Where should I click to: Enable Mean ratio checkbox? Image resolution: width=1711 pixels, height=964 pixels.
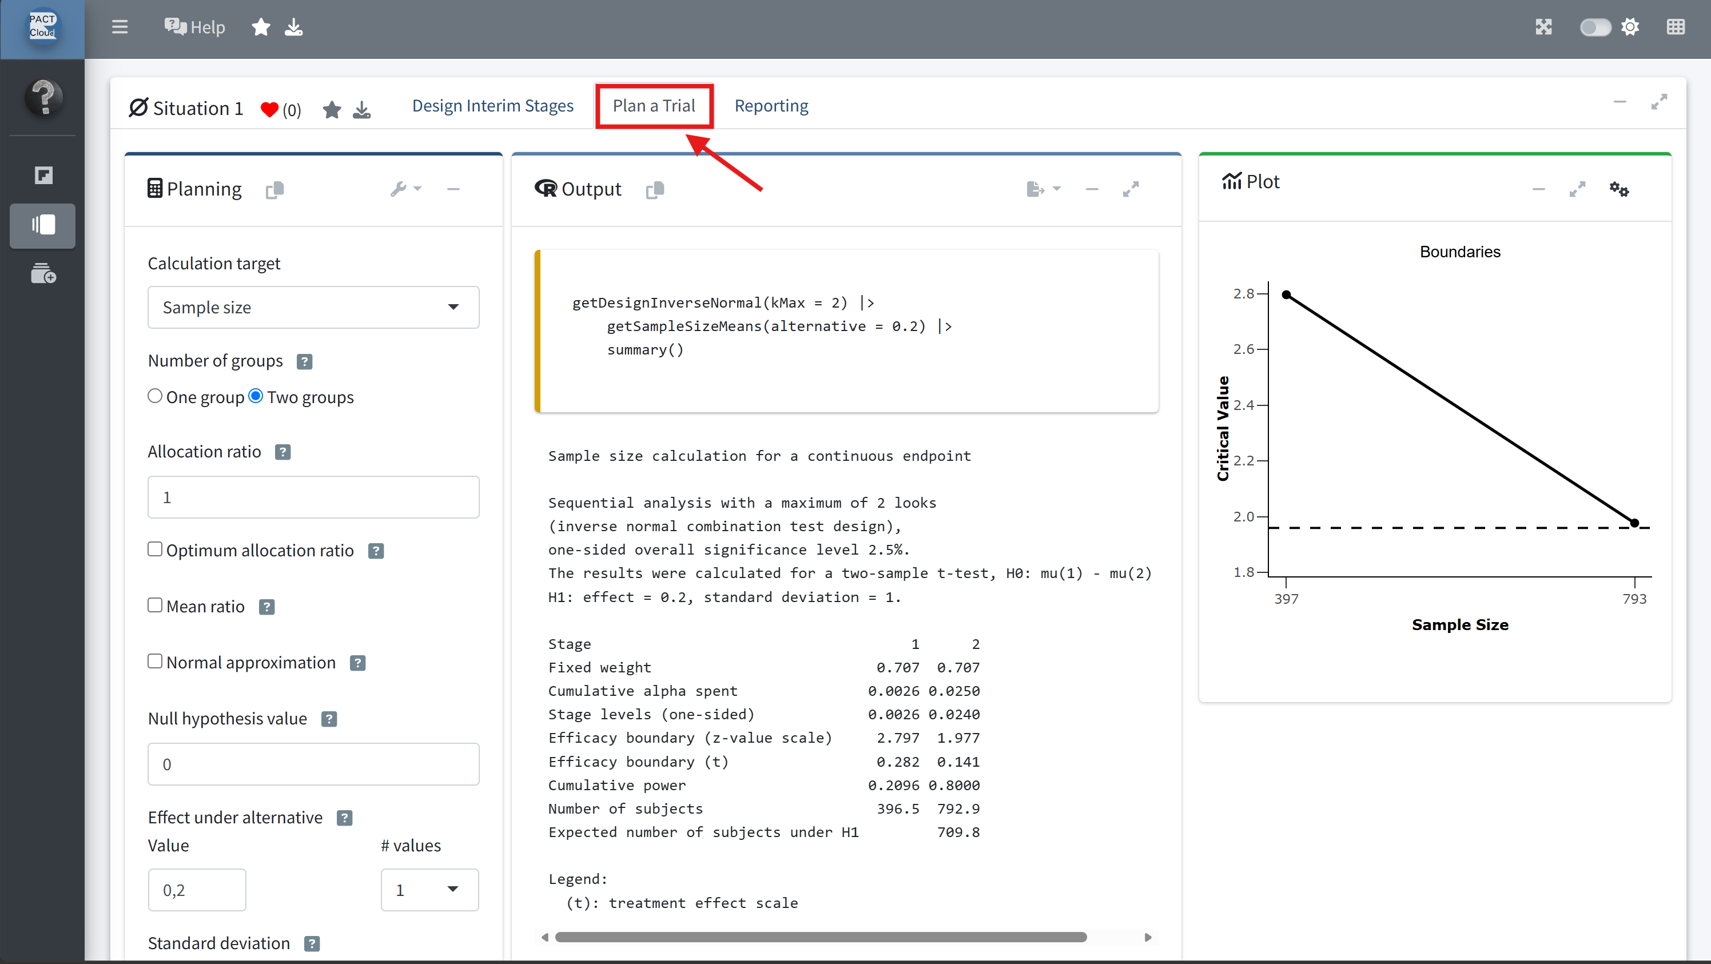coord(155,605)
